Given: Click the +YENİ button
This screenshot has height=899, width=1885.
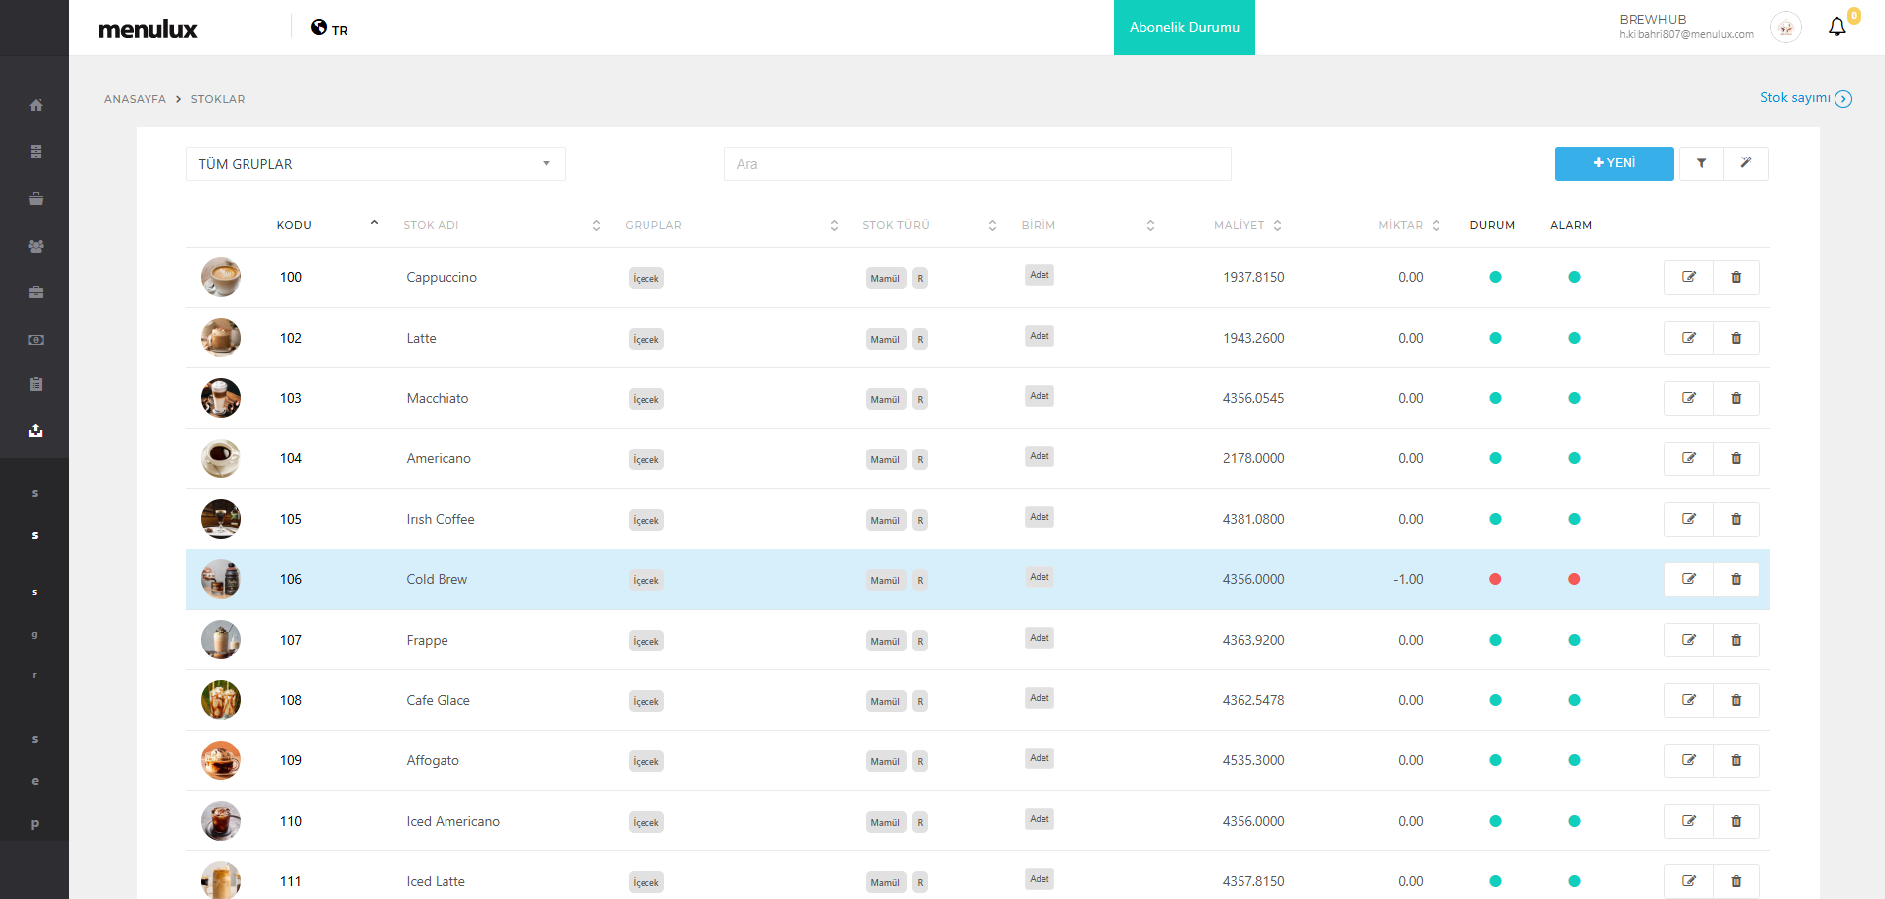Looking at the screenshot, I should click(x=1614, y=163).
